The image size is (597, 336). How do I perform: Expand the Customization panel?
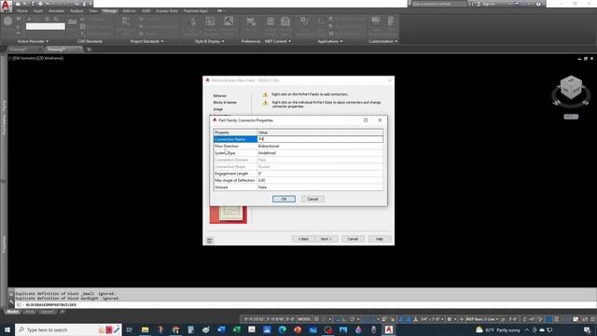click(x=383, y=41)
